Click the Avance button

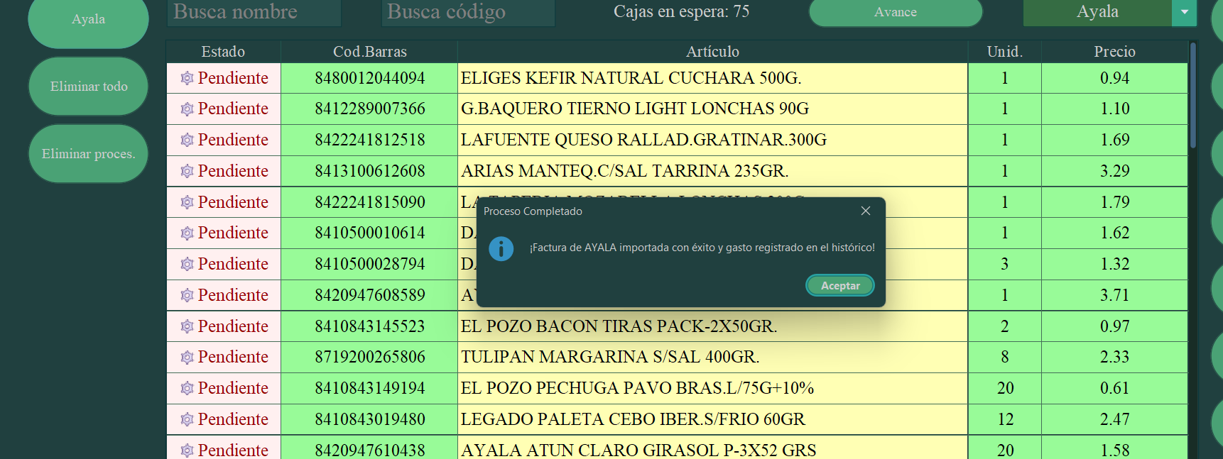(896, 12)
